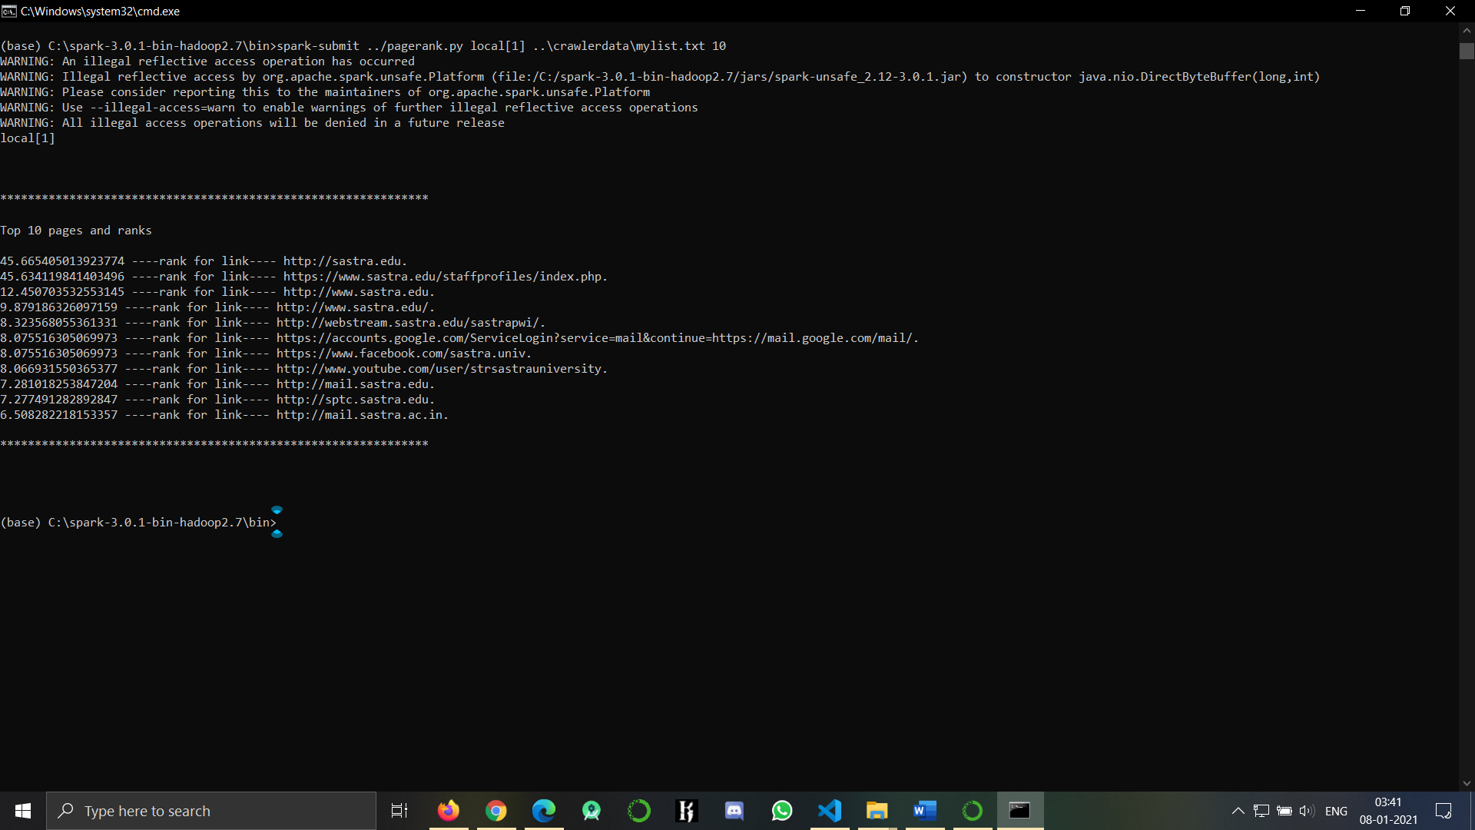Launch Visual Studio from taskbar
Image resolution: width=1475 pixels, height=830 pixels.
829,811
